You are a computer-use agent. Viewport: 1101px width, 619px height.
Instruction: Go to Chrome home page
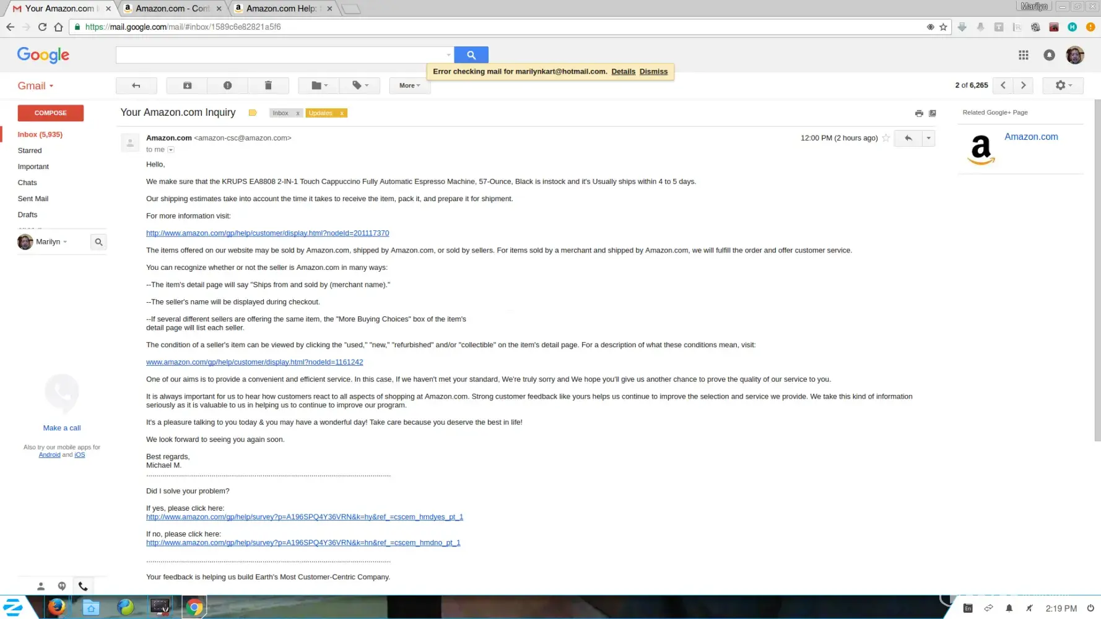click(x=58, y=27)
